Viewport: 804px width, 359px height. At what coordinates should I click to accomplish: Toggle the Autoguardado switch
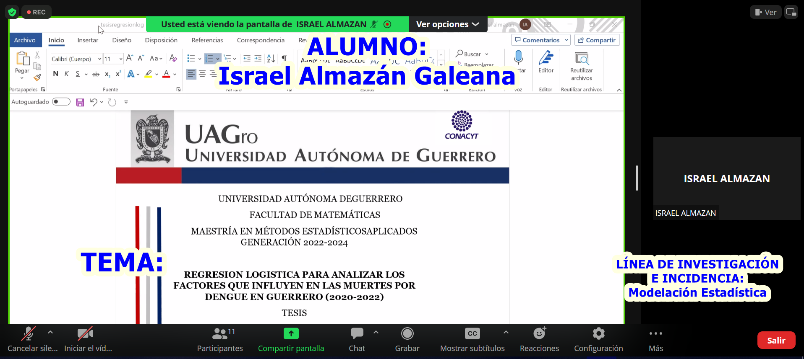[61, 102]
